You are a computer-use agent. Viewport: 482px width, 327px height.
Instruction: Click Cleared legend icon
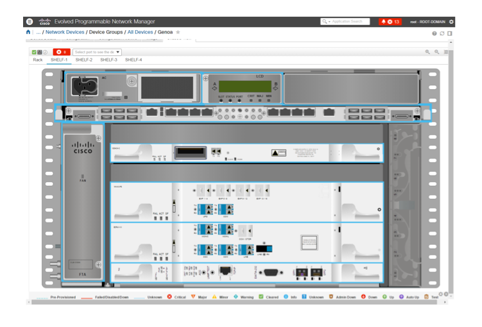(261, 297)
